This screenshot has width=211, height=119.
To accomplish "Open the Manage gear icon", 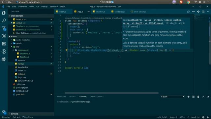I will 4,112.
